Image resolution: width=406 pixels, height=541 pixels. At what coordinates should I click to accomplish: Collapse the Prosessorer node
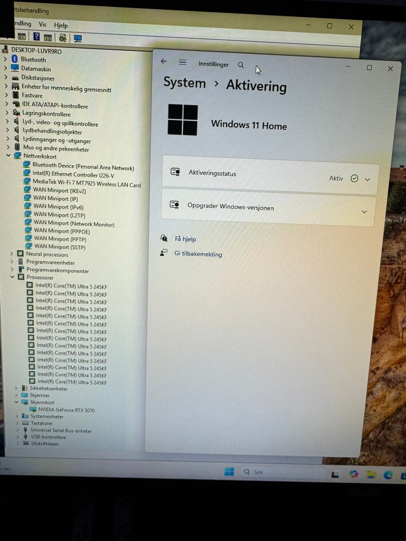[x=13, y=277]
